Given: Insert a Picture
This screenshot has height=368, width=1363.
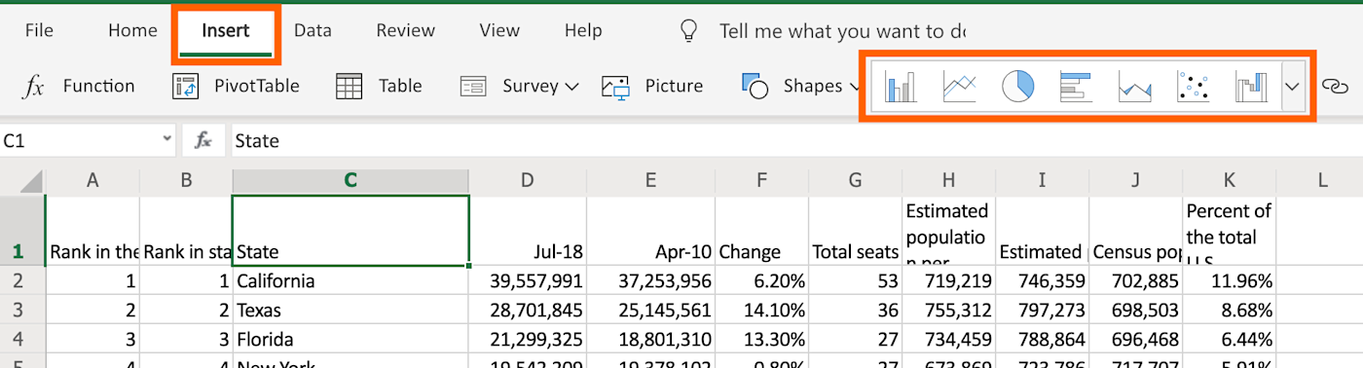Looking at the screenshot, I should (652, 87).
